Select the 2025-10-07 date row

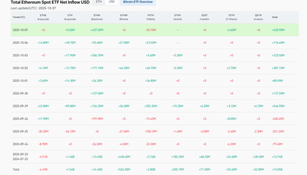20,30
